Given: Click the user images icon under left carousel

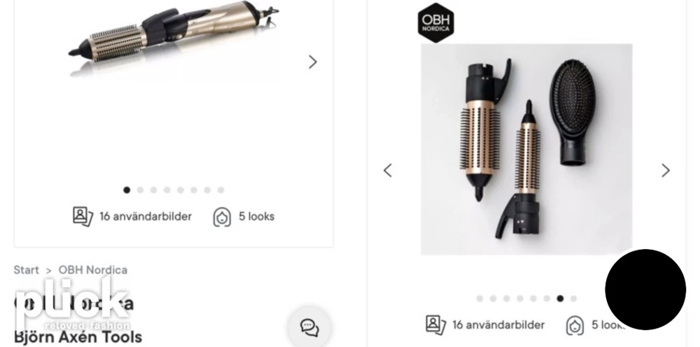Looking at the screenshot, I should coord(83,216).
